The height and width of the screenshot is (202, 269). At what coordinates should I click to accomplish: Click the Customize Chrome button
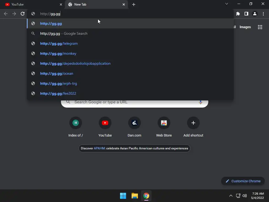click(x=243, y=181)
